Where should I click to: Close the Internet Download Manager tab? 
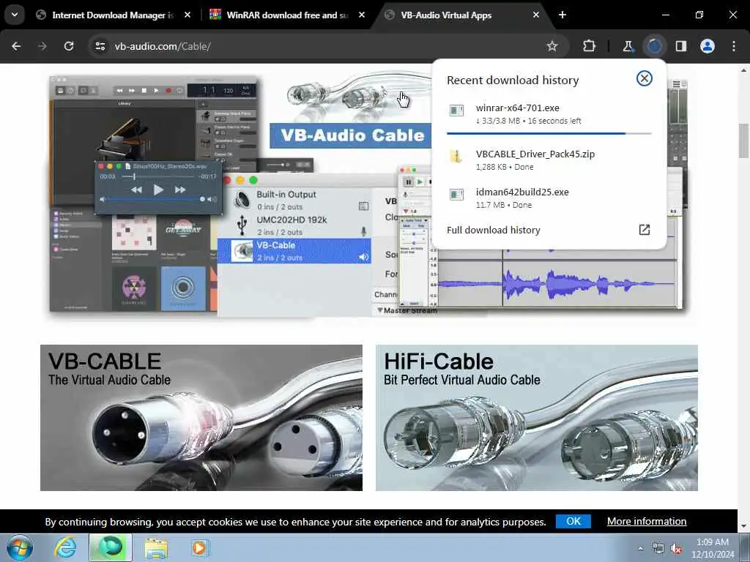(187, 15)
